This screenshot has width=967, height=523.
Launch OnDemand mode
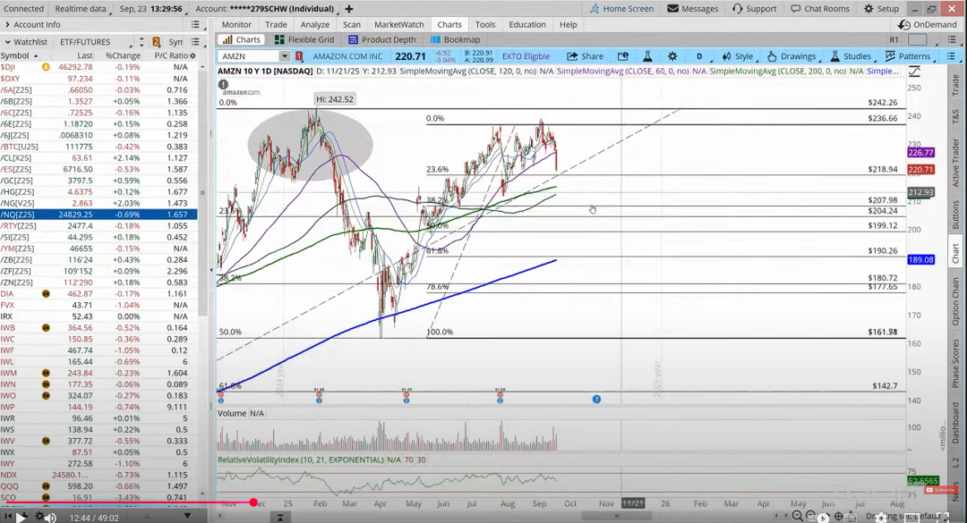coord(927,25)
